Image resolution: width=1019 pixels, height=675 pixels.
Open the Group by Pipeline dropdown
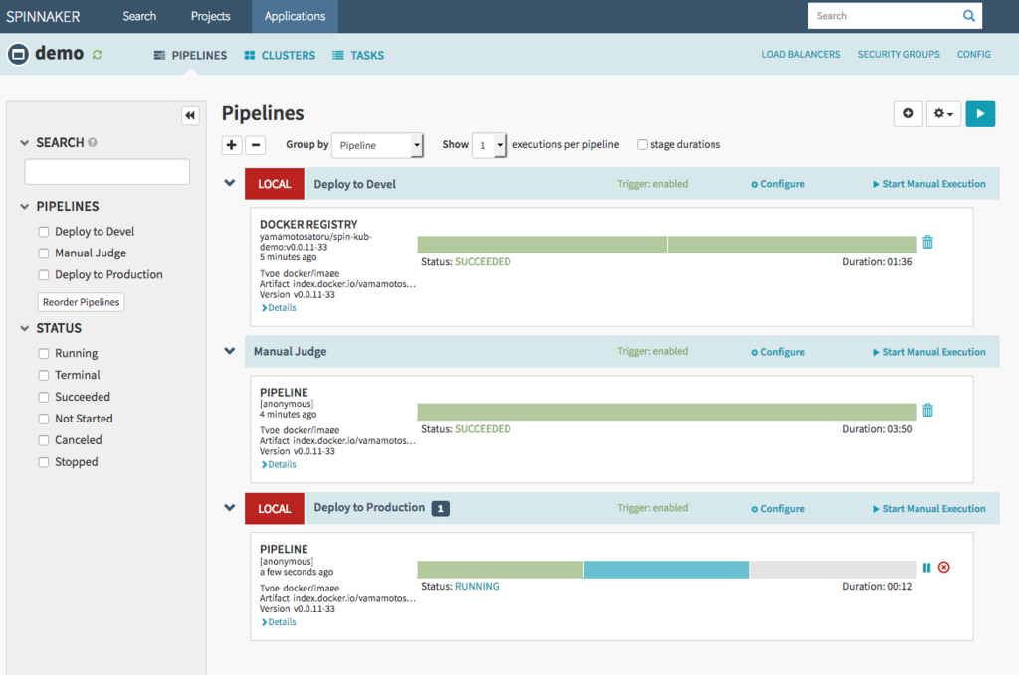tap(377, 145)
